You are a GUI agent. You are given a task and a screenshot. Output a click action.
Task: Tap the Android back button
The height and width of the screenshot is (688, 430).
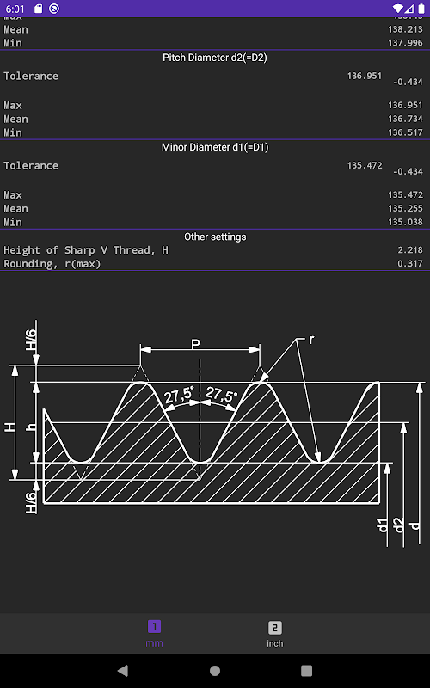click(123, 671)
